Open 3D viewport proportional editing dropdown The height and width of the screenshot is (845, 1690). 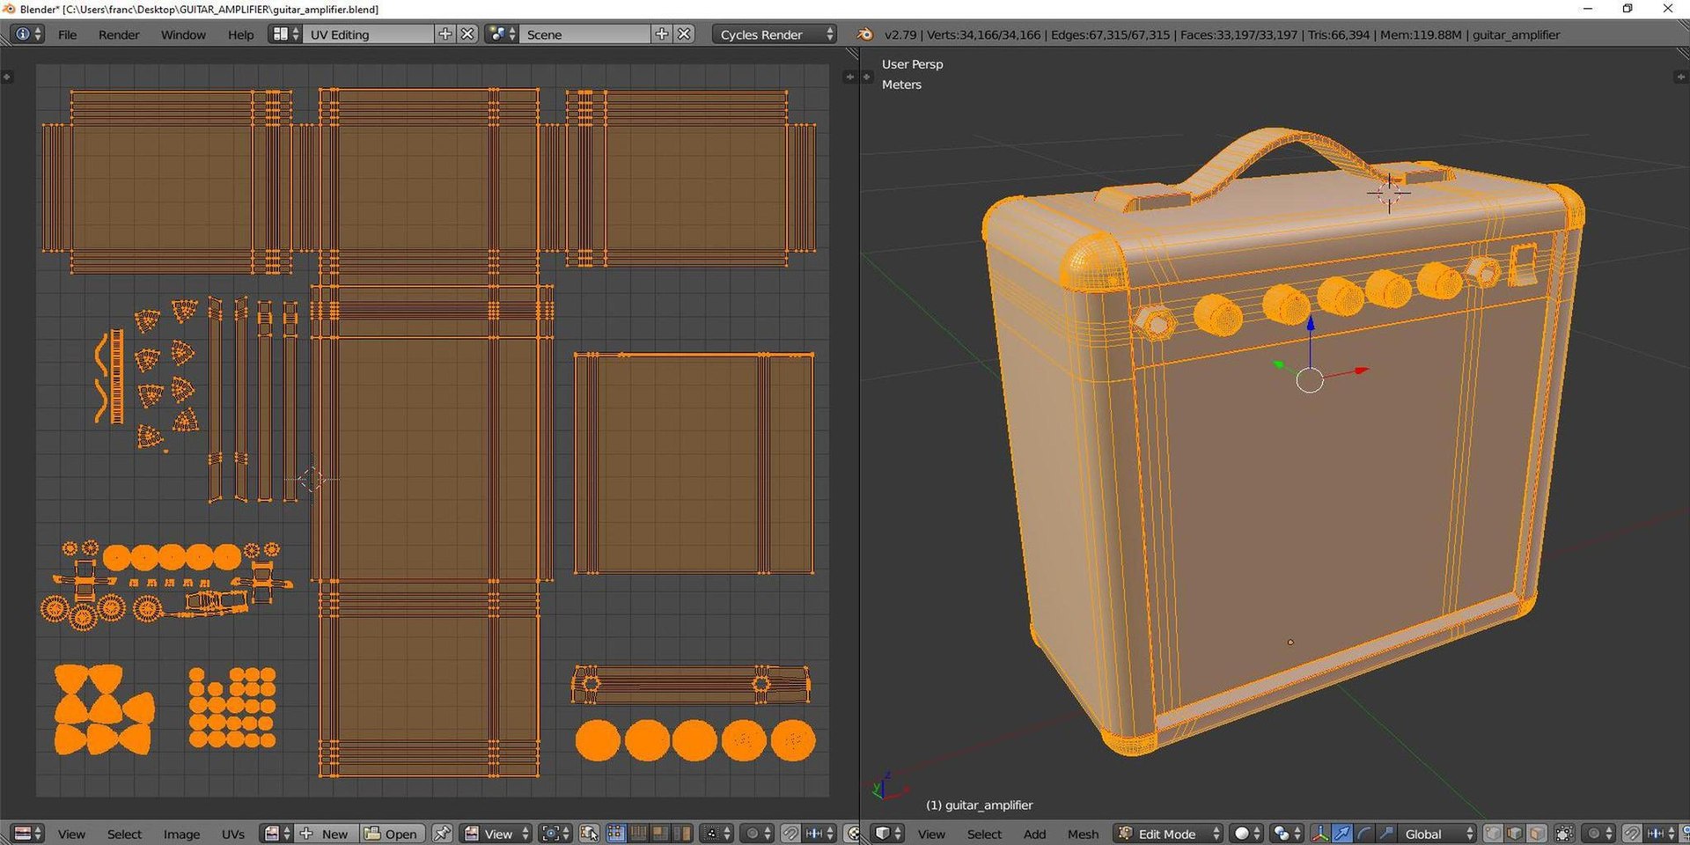pyautogui.click(x=1599, y=834)
